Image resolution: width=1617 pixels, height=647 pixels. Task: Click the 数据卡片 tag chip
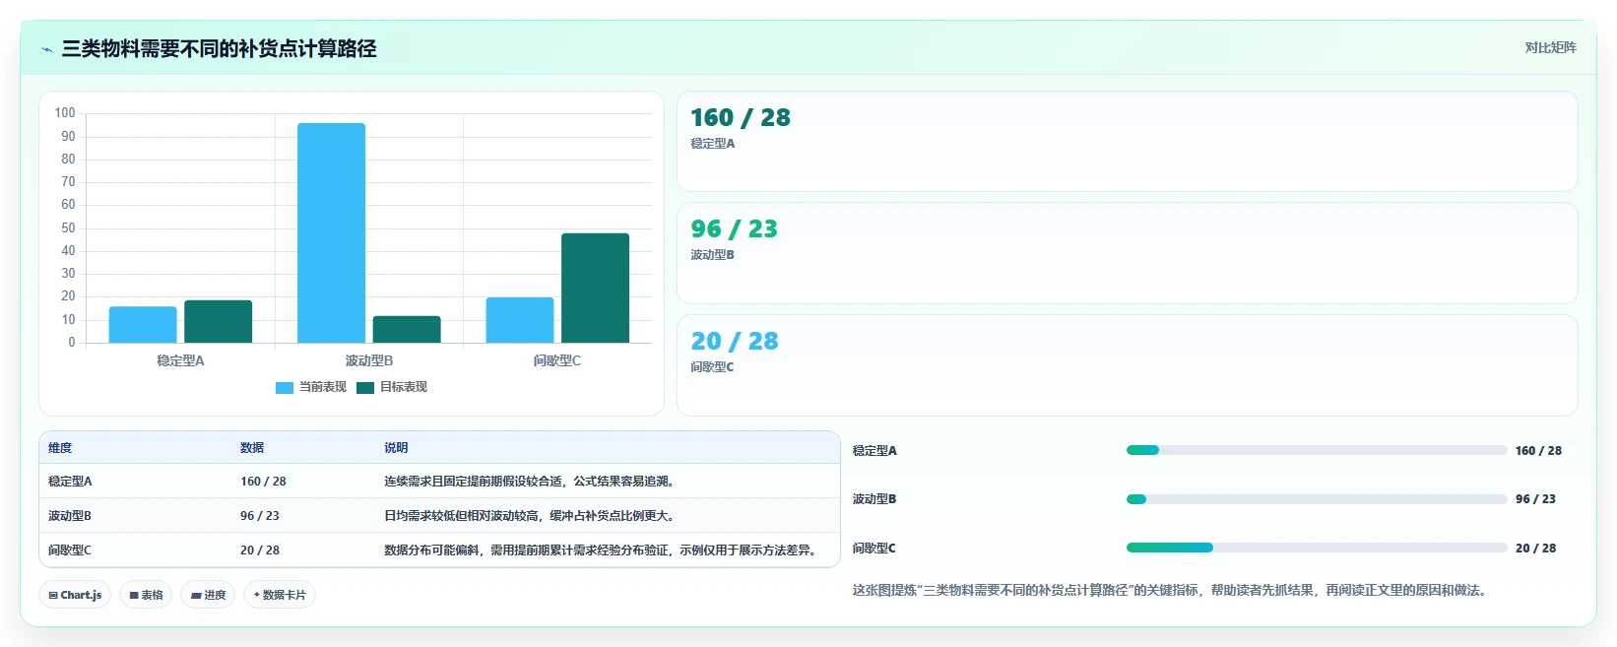[280, 595]
